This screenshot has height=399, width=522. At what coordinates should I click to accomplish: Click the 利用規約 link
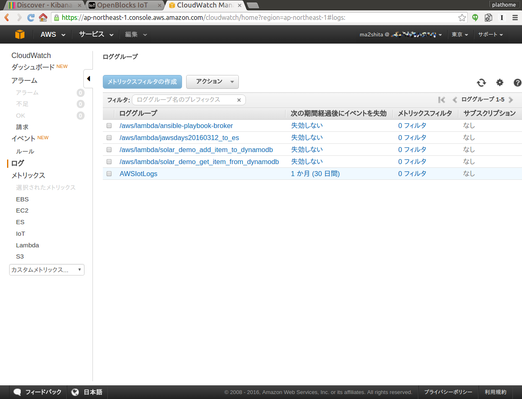coord(495,392)
